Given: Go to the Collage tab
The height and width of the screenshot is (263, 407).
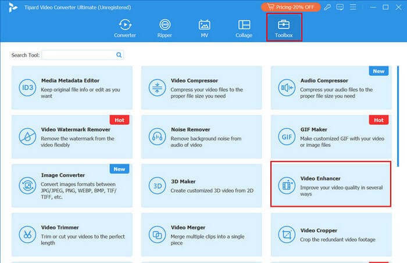Looking at the screenshot, I should (x=244, y=28).
